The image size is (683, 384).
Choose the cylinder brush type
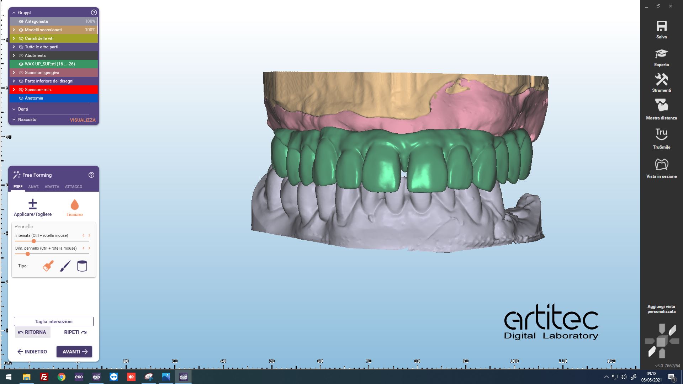point(82,266)
